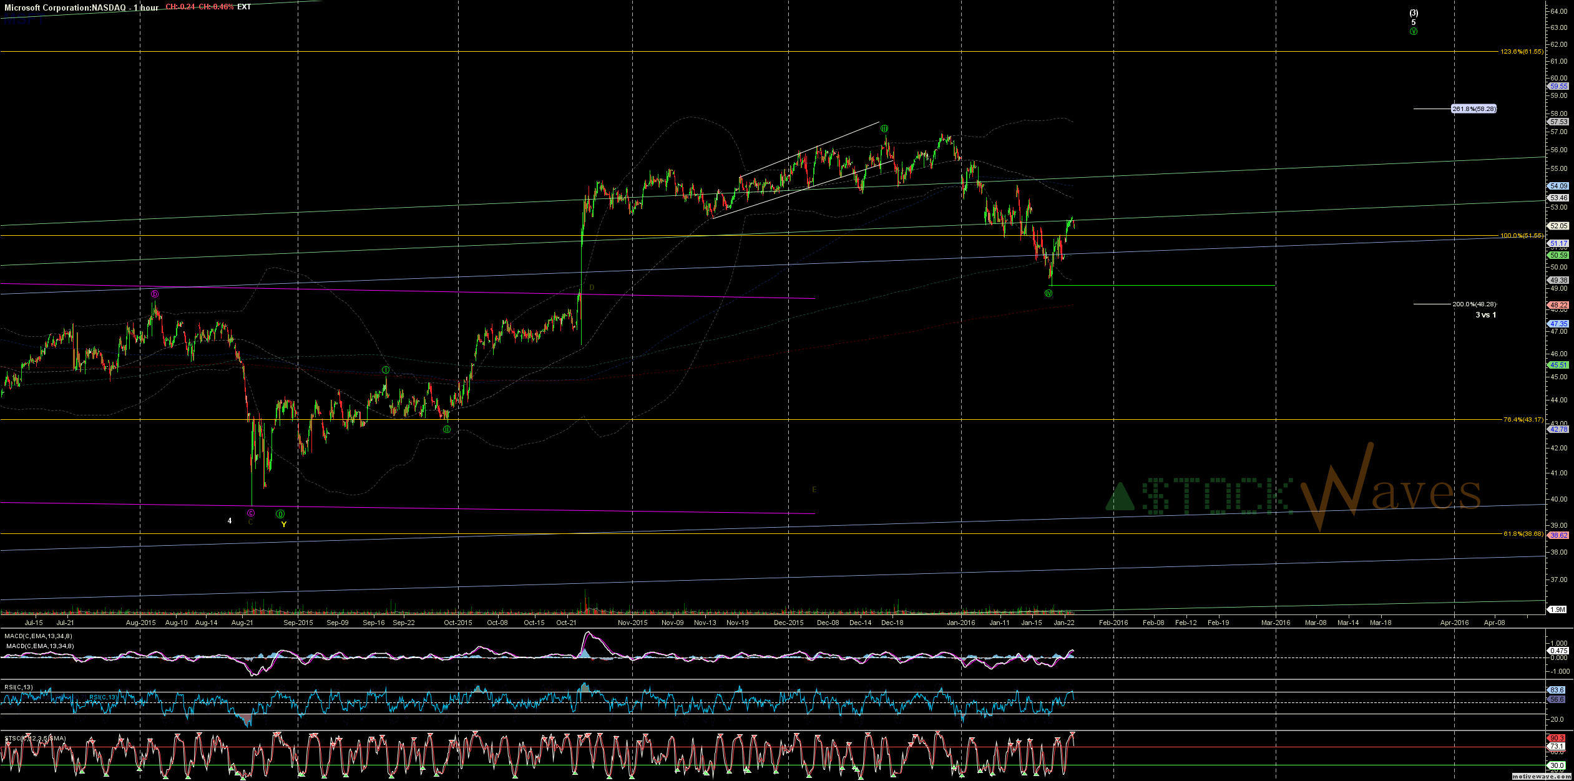
Task: Click the 51.17 price axis tag
Action: click(x=1558, y=243)
